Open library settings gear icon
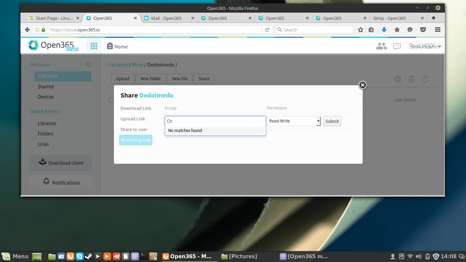The height and width of the screenshot is (262, 466). click(398, 79)
